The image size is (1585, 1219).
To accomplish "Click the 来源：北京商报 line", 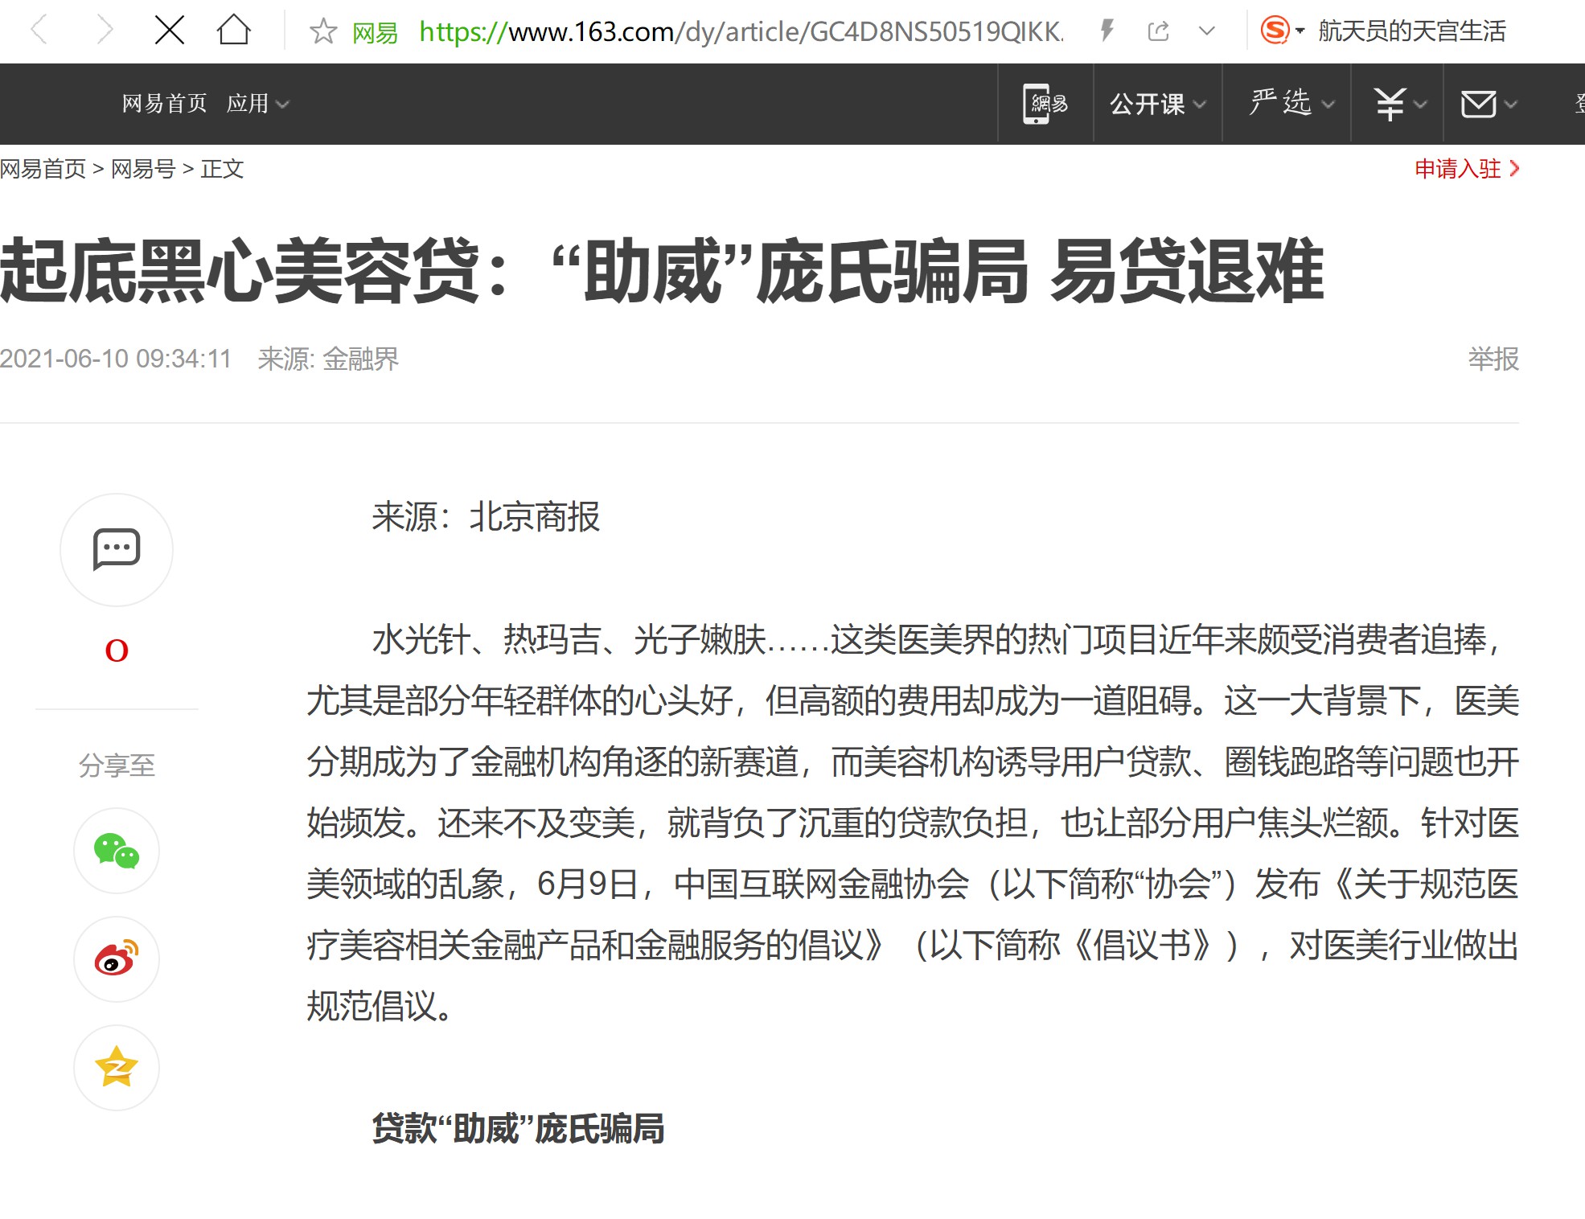I will [486, 517].
